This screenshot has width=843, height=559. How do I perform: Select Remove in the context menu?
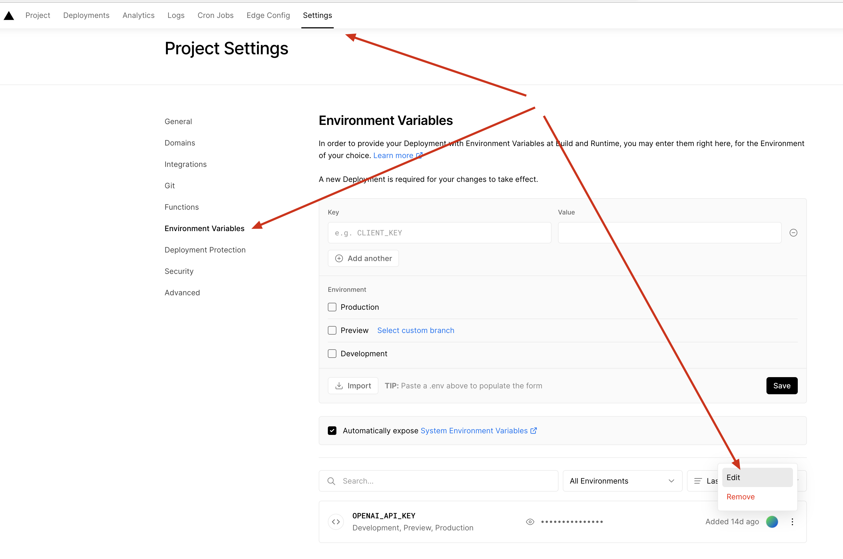point(741,497)
